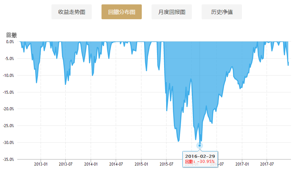This screenshot has height=174, width=292.
Task: Select the -20.0% y-axis tick label
Action: pos(8,109)
